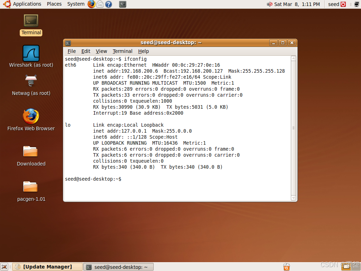Viewport: 361px width, 271px height.
Task: Click the Ubuntu logo in top panel
Action: point(7,4)
